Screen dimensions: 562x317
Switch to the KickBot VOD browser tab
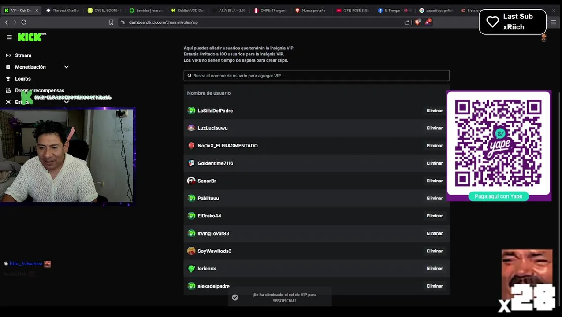188,11
